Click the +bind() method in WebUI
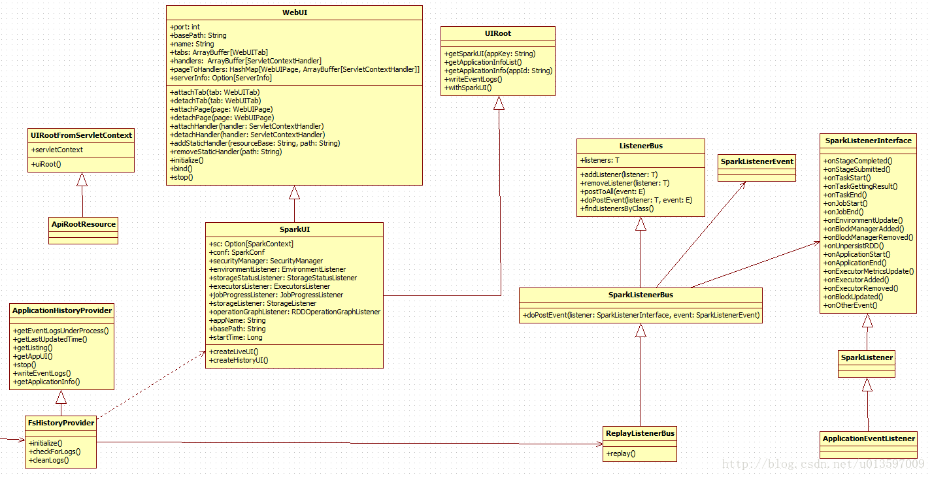The height and width of the screenshot is (477, 932). pos(181,169)
